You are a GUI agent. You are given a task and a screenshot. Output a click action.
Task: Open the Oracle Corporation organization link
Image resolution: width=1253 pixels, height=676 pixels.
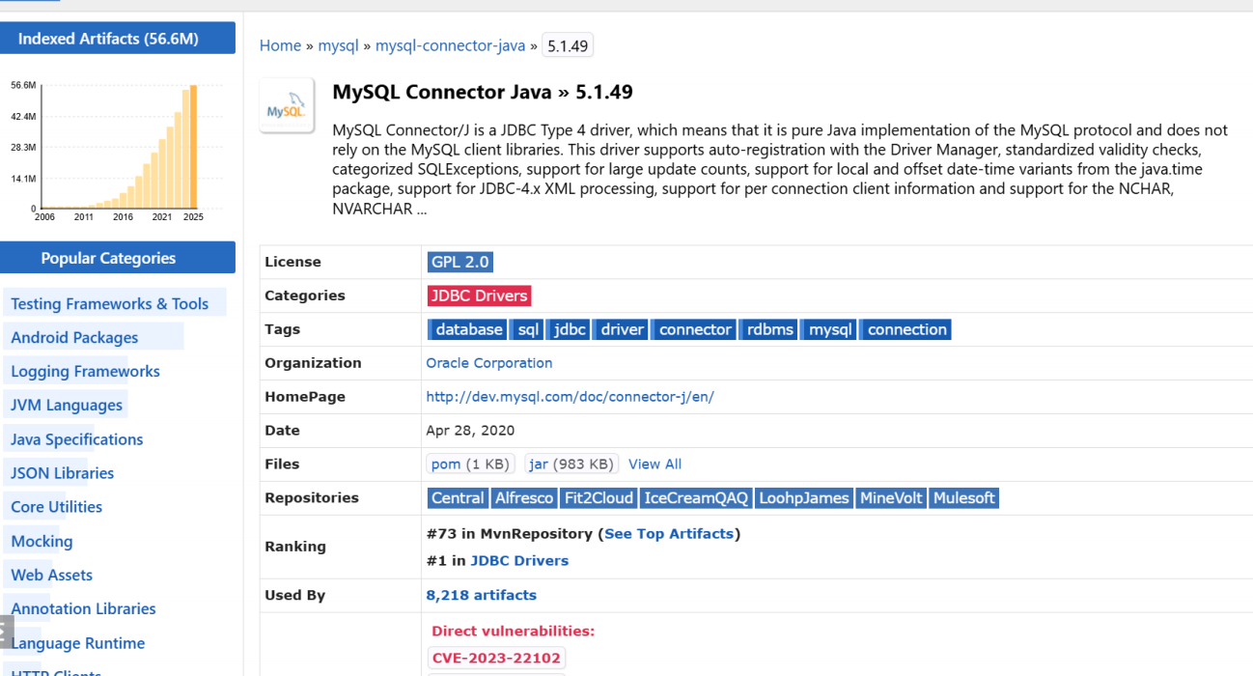pos(489,363)
